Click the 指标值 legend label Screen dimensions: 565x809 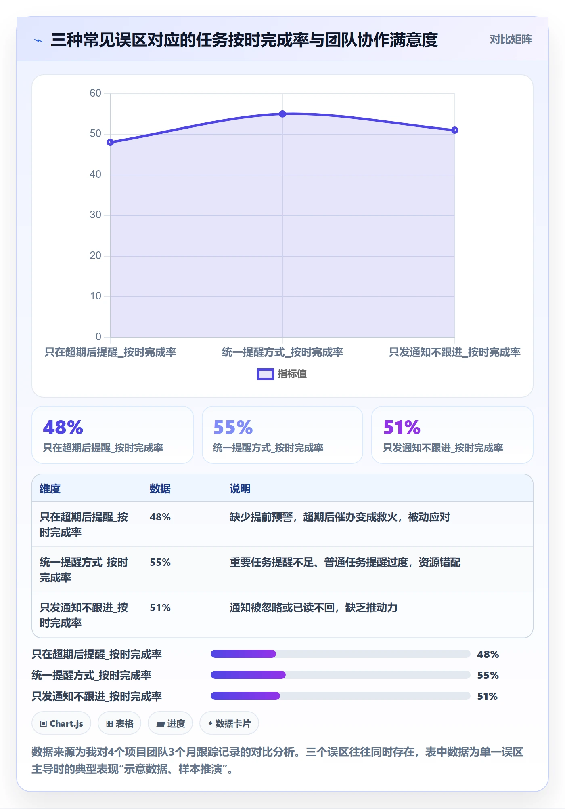click(x=292, y=374)
